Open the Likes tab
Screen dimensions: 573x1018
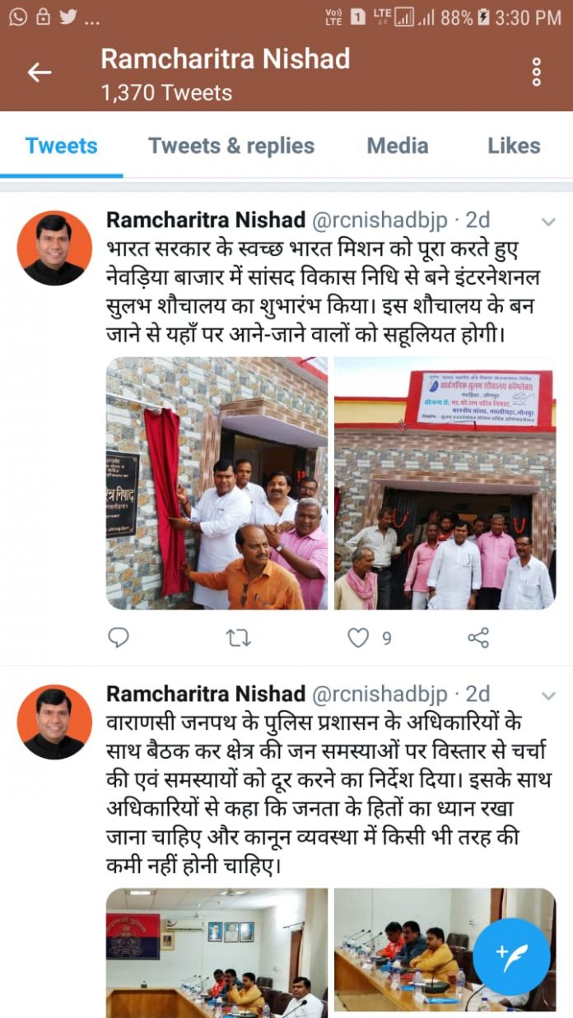[x=514, y=146]
